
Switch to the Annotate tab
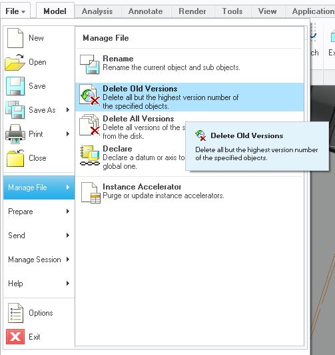tap(146, 11)
